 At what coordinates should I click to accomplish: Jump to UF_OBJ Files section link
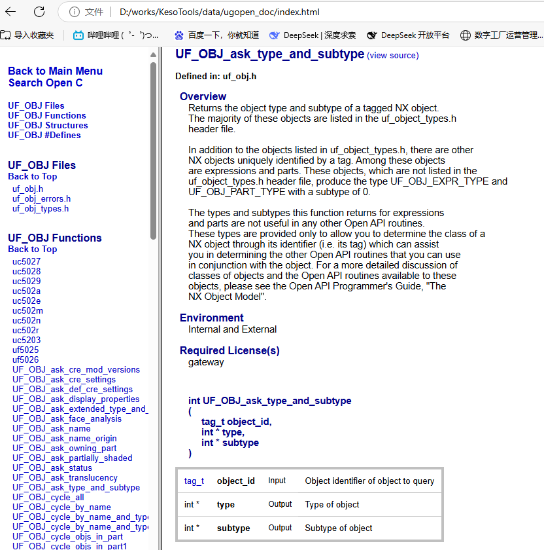pyautogui.click(x=36, y=105)
